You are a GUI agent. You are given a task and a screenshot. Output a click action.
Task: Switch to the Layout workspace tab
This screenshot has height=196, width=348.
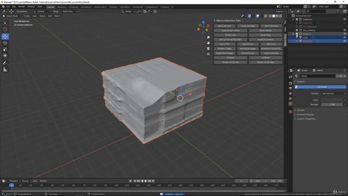(51, 7)
